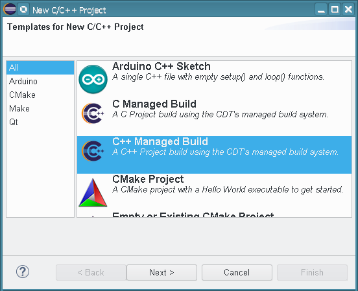Click the CMake triangle logo icon
The height and width of the screenshot is (291, 358).
[93, 192]
